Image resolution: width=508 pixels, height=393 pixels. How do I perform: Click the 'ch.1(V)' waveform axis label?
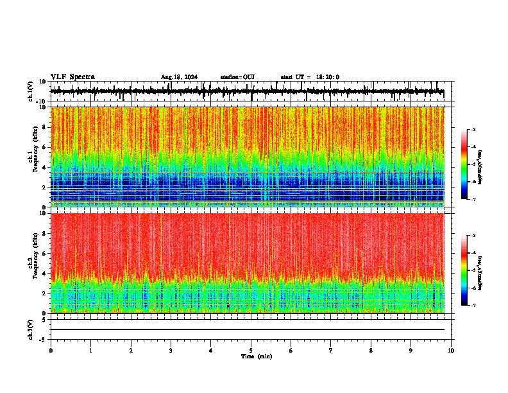[31, 91]
